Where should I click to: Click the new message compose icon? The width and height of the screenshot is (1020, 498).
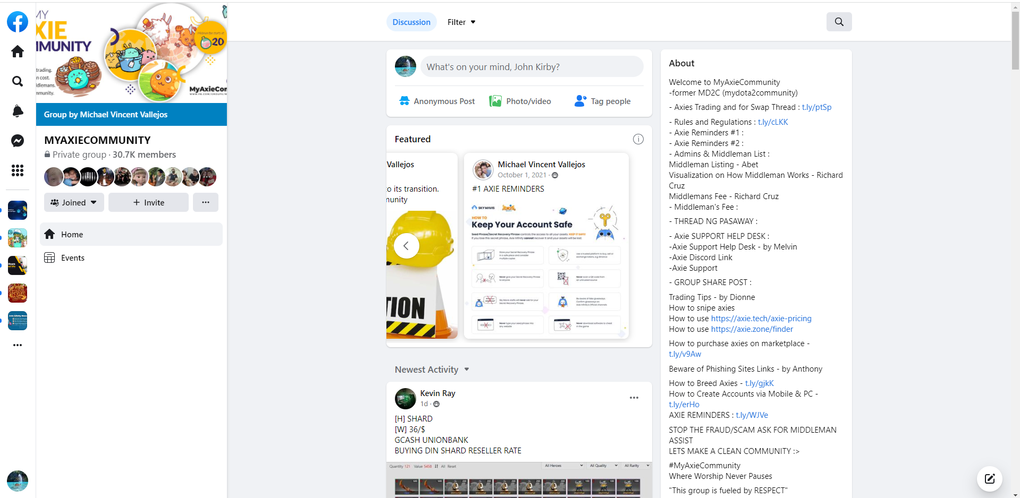coord(989,479)
